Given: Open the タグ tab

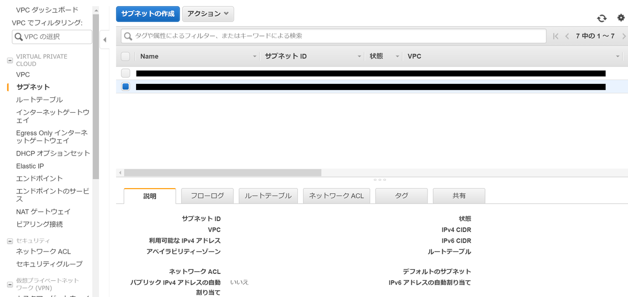Looking at the screenshot, I should pos(401,196).
